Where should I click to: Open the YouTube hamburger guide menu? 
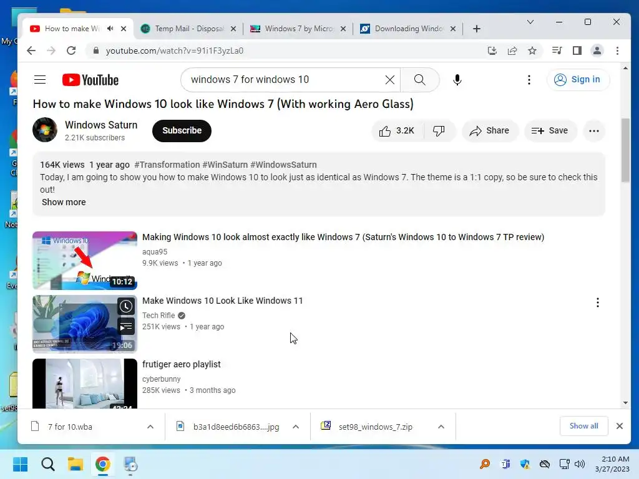pos(40,79)
